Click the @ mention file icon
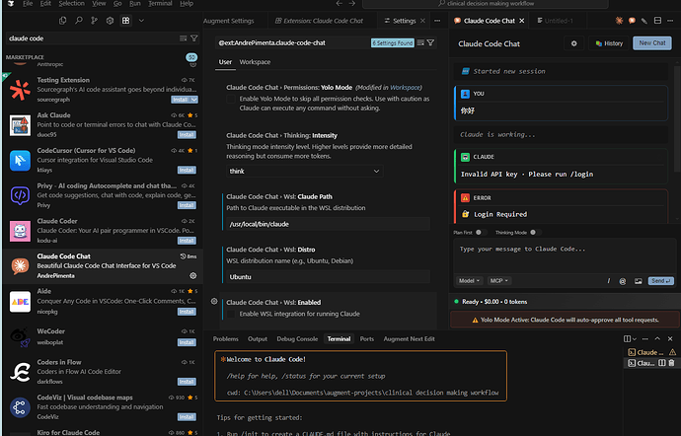The height and width of the screenshot is (436, 681). click(623, 281)
